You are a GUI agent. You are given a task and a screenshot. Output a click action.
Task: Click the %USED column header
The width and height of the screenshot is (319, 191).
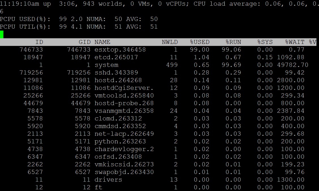pos(200,42)
